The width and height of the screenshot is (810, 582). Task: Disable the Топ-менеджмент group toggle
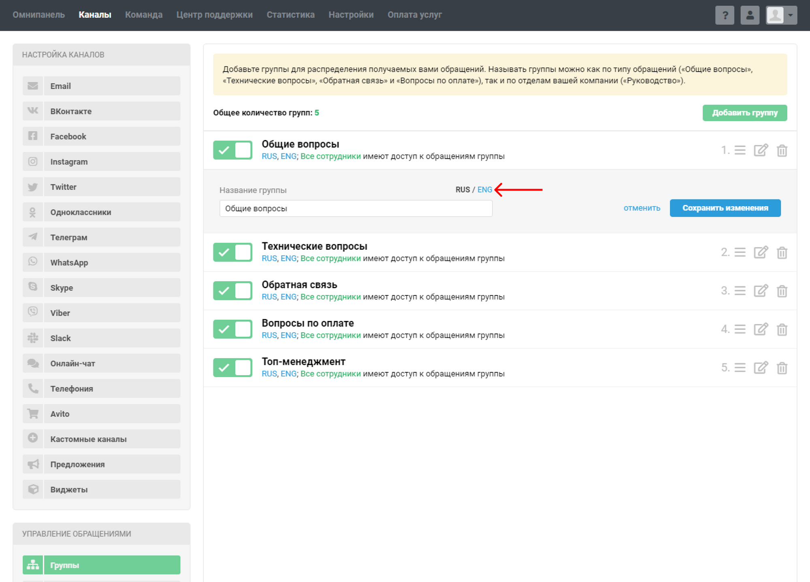[233, 367]
